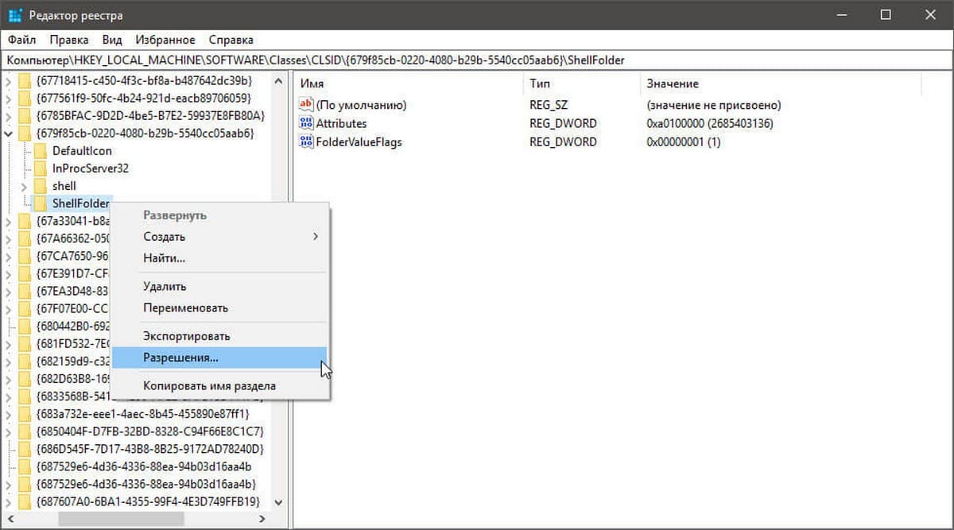The image size is (954, 530).
Task: Open the Избранное menu
Action: (x=165, y=39)
